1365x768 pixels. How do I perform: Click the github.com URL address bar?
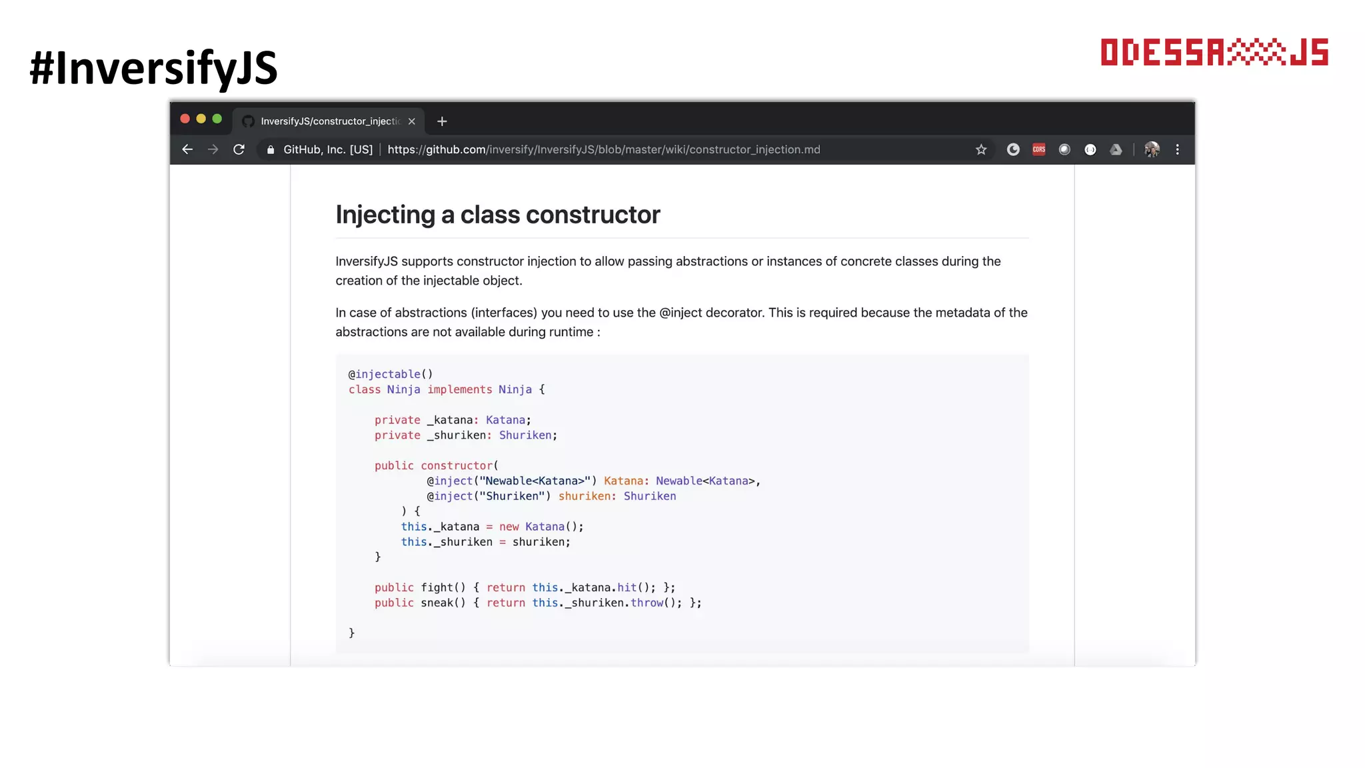[x=603, y=149]
